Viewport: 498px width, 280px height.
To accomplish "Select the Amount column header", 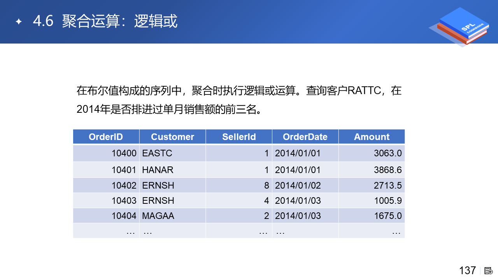I will 372,137.
